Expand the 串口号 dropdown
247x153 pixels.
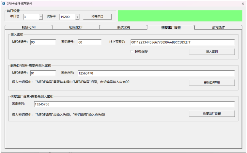point(41,17)
